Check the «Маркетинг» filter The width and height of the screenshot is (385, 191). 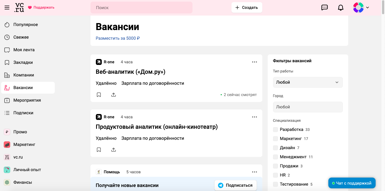click(x=275, y=138)
